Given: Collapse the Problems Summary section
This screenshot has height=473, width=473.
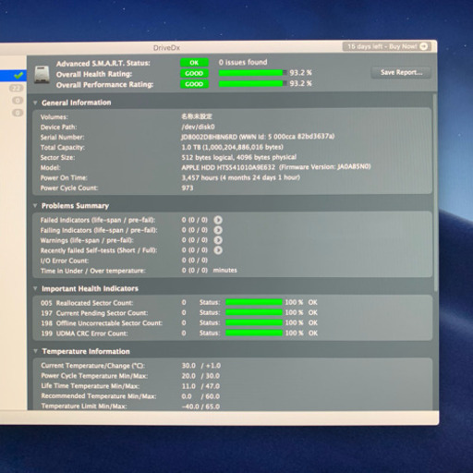Looking at the screenshot, I should tap(35, 205).
